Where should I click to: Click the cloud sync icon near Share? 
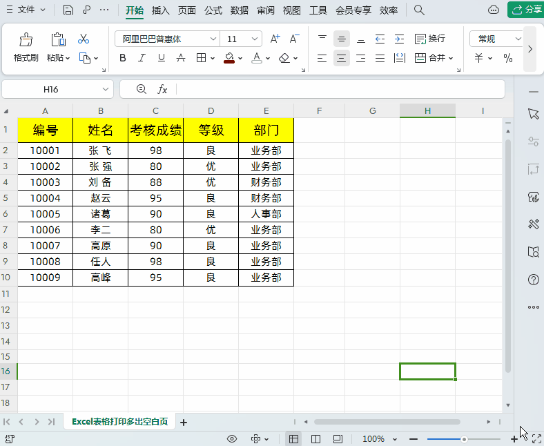click(494, 10)
